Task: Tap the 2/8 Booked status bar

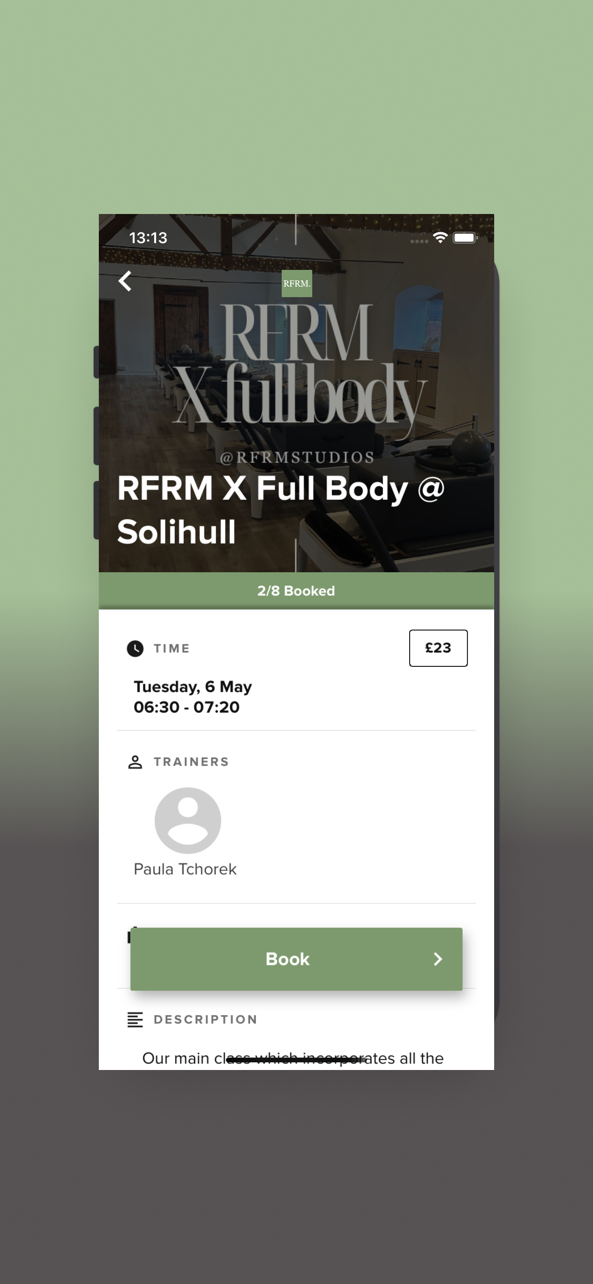Action: (x=296, y=591)
